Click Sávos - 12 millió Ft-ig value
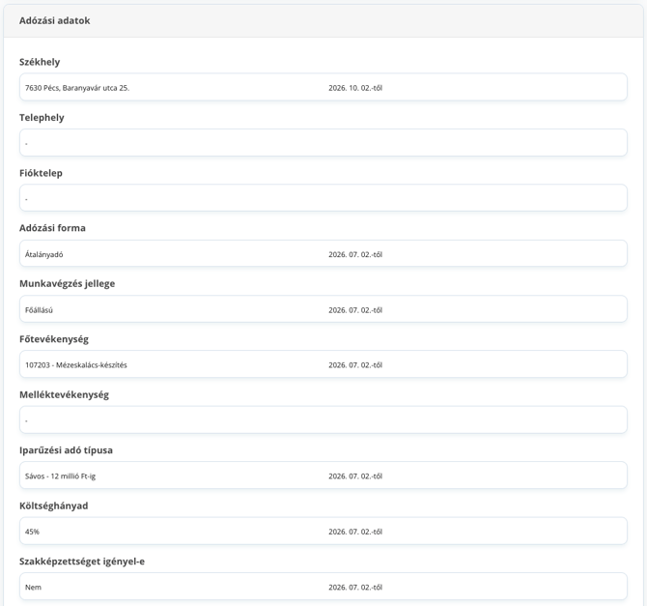This screenshot has height=606, width=647. tap(60, 476)
